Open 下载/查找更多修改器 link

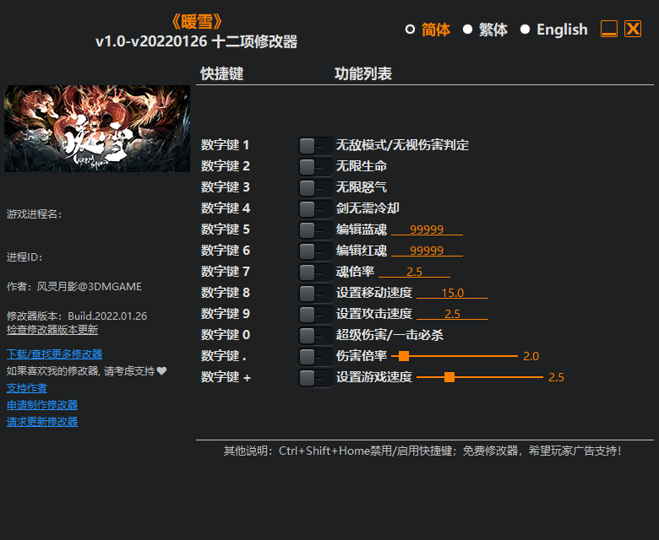(54, 354)
